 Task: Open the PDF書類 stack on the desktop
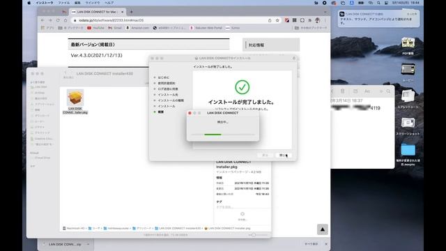point(408,45)
